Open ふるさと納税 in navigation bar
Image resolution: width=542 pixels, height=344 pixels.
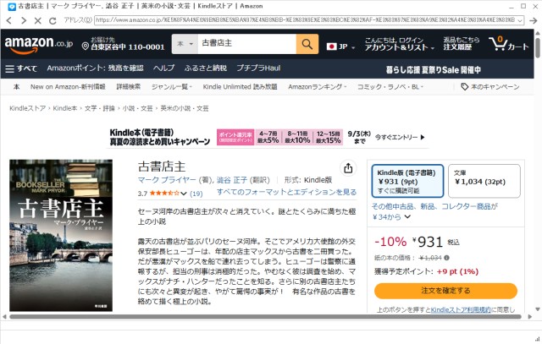click(x=205, y=68)
